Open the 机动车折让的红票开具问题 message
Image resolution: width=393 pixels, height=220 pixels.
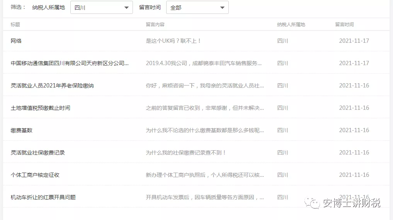(x=43, y=197)
